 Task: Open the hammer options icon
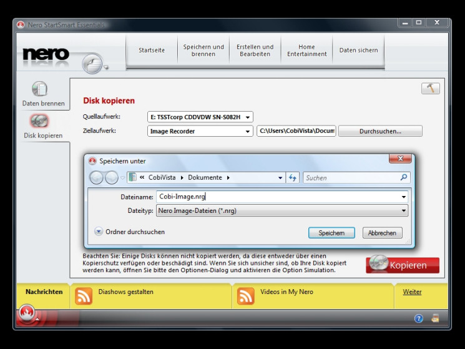(x=430, y=89)
